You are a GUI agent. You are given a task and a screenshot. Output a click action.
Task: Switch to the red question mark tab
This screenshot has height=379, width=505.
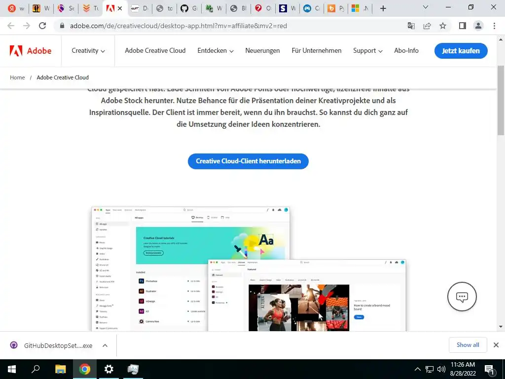pyautogui.click(x=263, y=8)
